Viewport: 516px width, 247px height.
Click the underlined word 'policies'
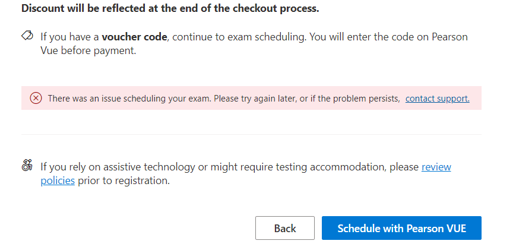click(58, 180)
